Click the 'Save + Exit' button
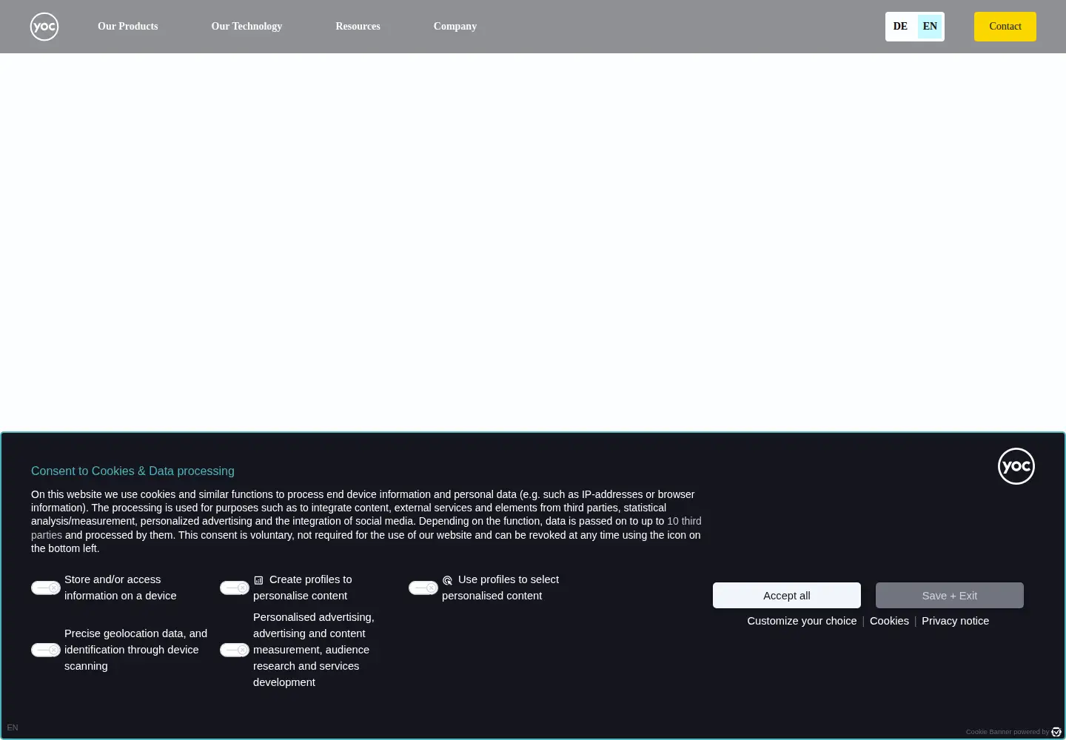Screen dimensions: 1066x740 (950, 595)
